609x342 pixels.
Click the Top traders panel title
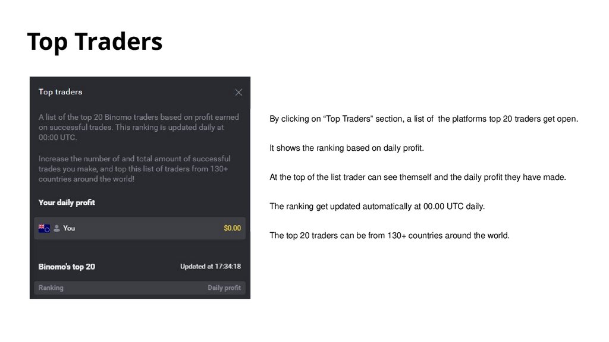click(60, 92)
